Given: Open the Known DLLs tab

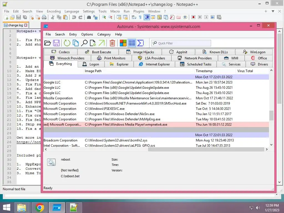Looking at the screenshot, I should (x=215, y=52).
